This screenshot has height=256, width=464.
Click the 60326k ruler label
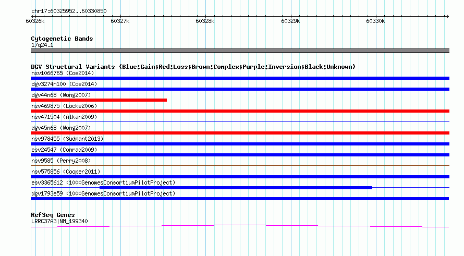[35, 21]
